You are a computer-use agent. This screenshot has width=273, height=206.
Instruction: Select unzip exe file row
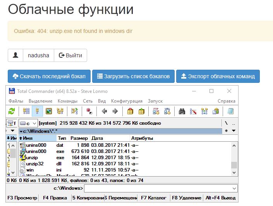(x=125, y=158)
